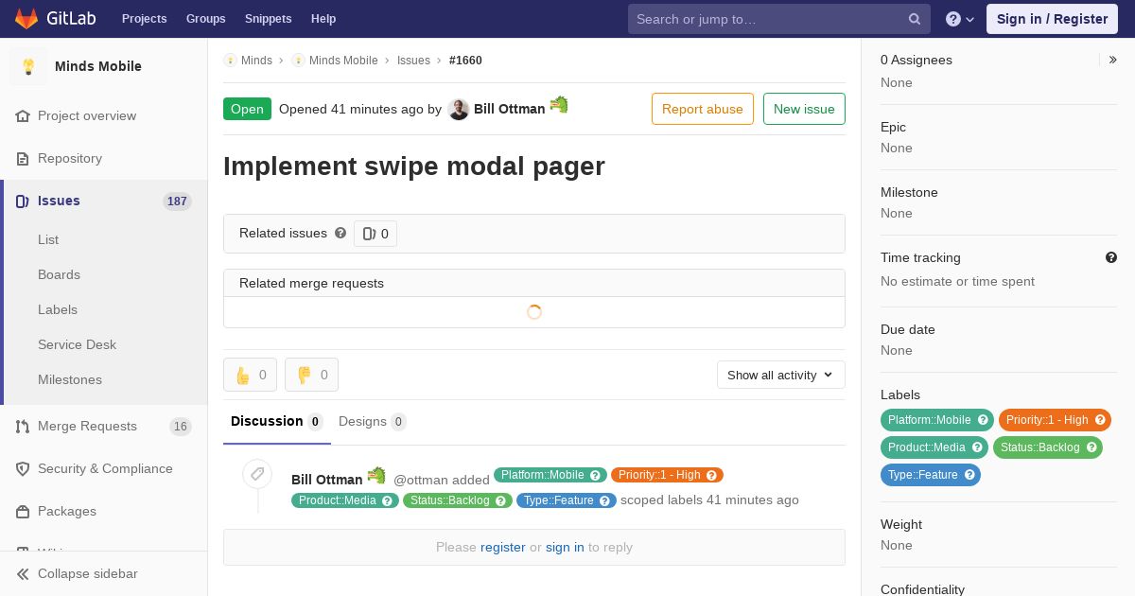Click help icon on Status::Backlog sidebar label
Screen dimensions: 1135x596
click(x=1091, y=447)
